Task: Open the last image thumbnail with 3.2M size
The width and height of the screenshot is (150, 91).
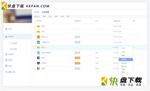Action: [x=38, y=68]
